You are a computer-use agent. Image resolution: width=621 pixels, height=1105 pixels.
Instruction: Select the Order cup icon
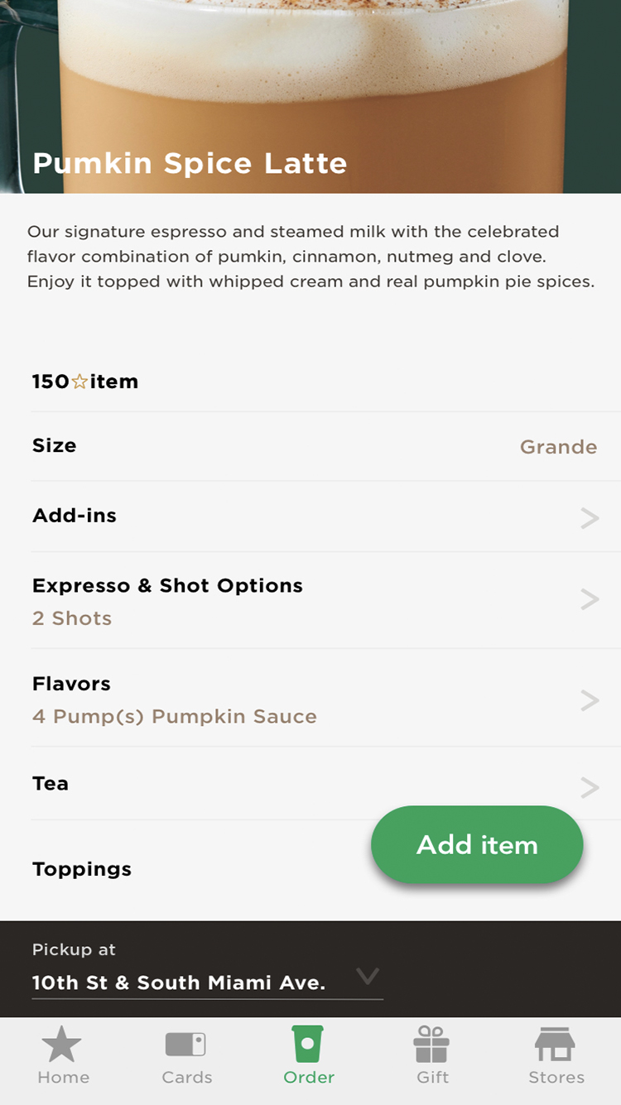pos(308,1045)
